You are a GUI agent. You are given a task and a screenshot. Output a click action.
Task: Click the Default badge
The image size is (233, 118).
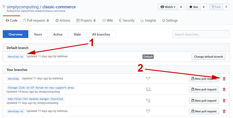pos(148,57)
